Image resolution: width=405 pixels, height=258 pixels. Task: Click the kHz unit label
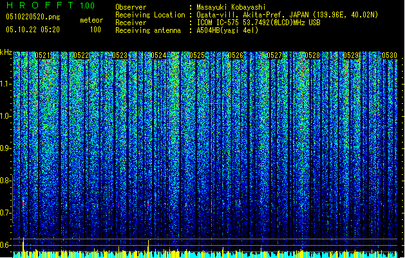point(6,52)
